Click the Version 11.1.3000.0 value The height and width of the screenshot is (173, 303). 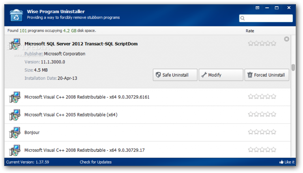coord(53,62)
